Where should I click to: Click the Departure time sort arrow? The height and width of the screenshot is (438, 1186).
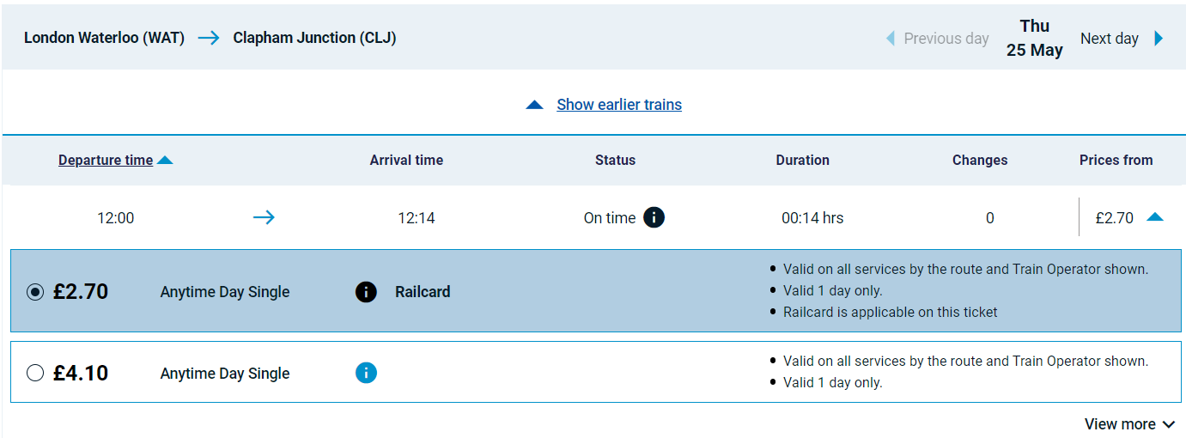click(165, 160)
